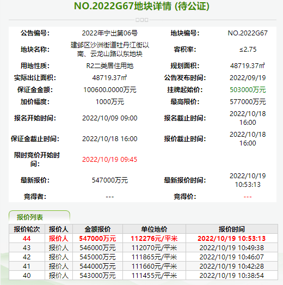Click the page title NO.2022G67地块详情
This screenshot has width=283, height=285.
122,6
